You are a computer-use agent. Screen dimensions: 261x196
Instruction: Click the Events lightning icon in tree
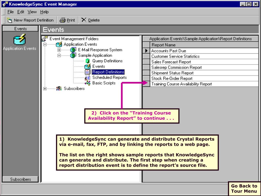pos(88,66)
